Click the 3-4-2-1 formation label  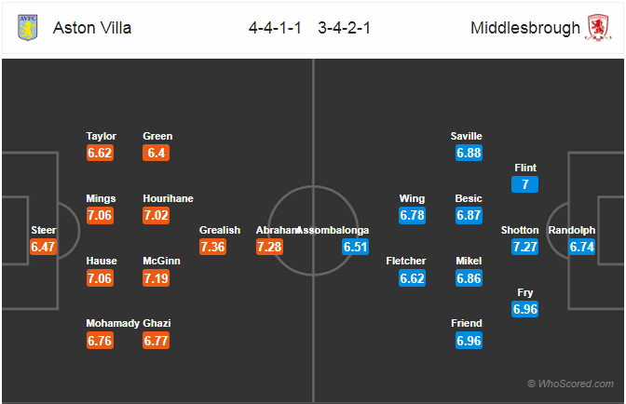coord(344,28)
